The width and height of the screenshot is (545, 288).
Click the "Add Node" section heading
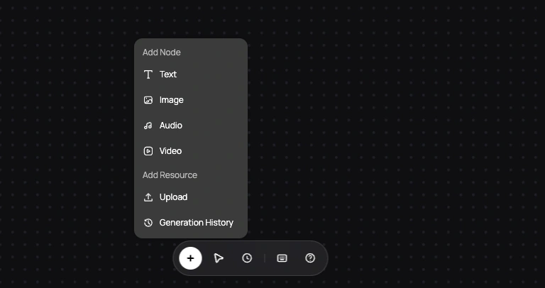(x=162, y=52)
